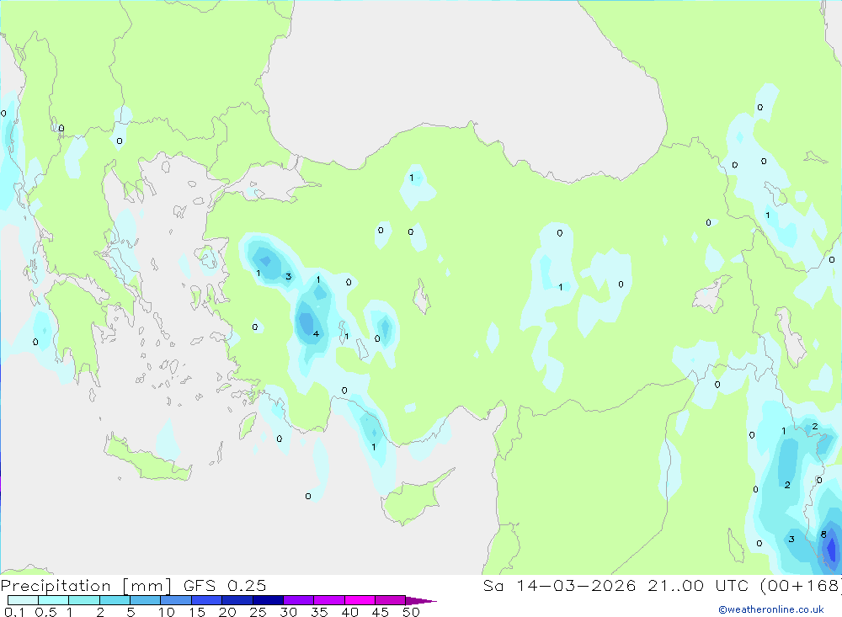Click the "40" legend scale label
842x617 pixels.
click(349, 612)
